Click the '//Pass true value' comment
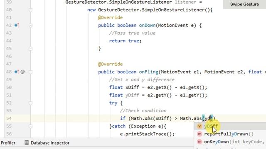This screenshot has width=266, height=149. point(132,33)
